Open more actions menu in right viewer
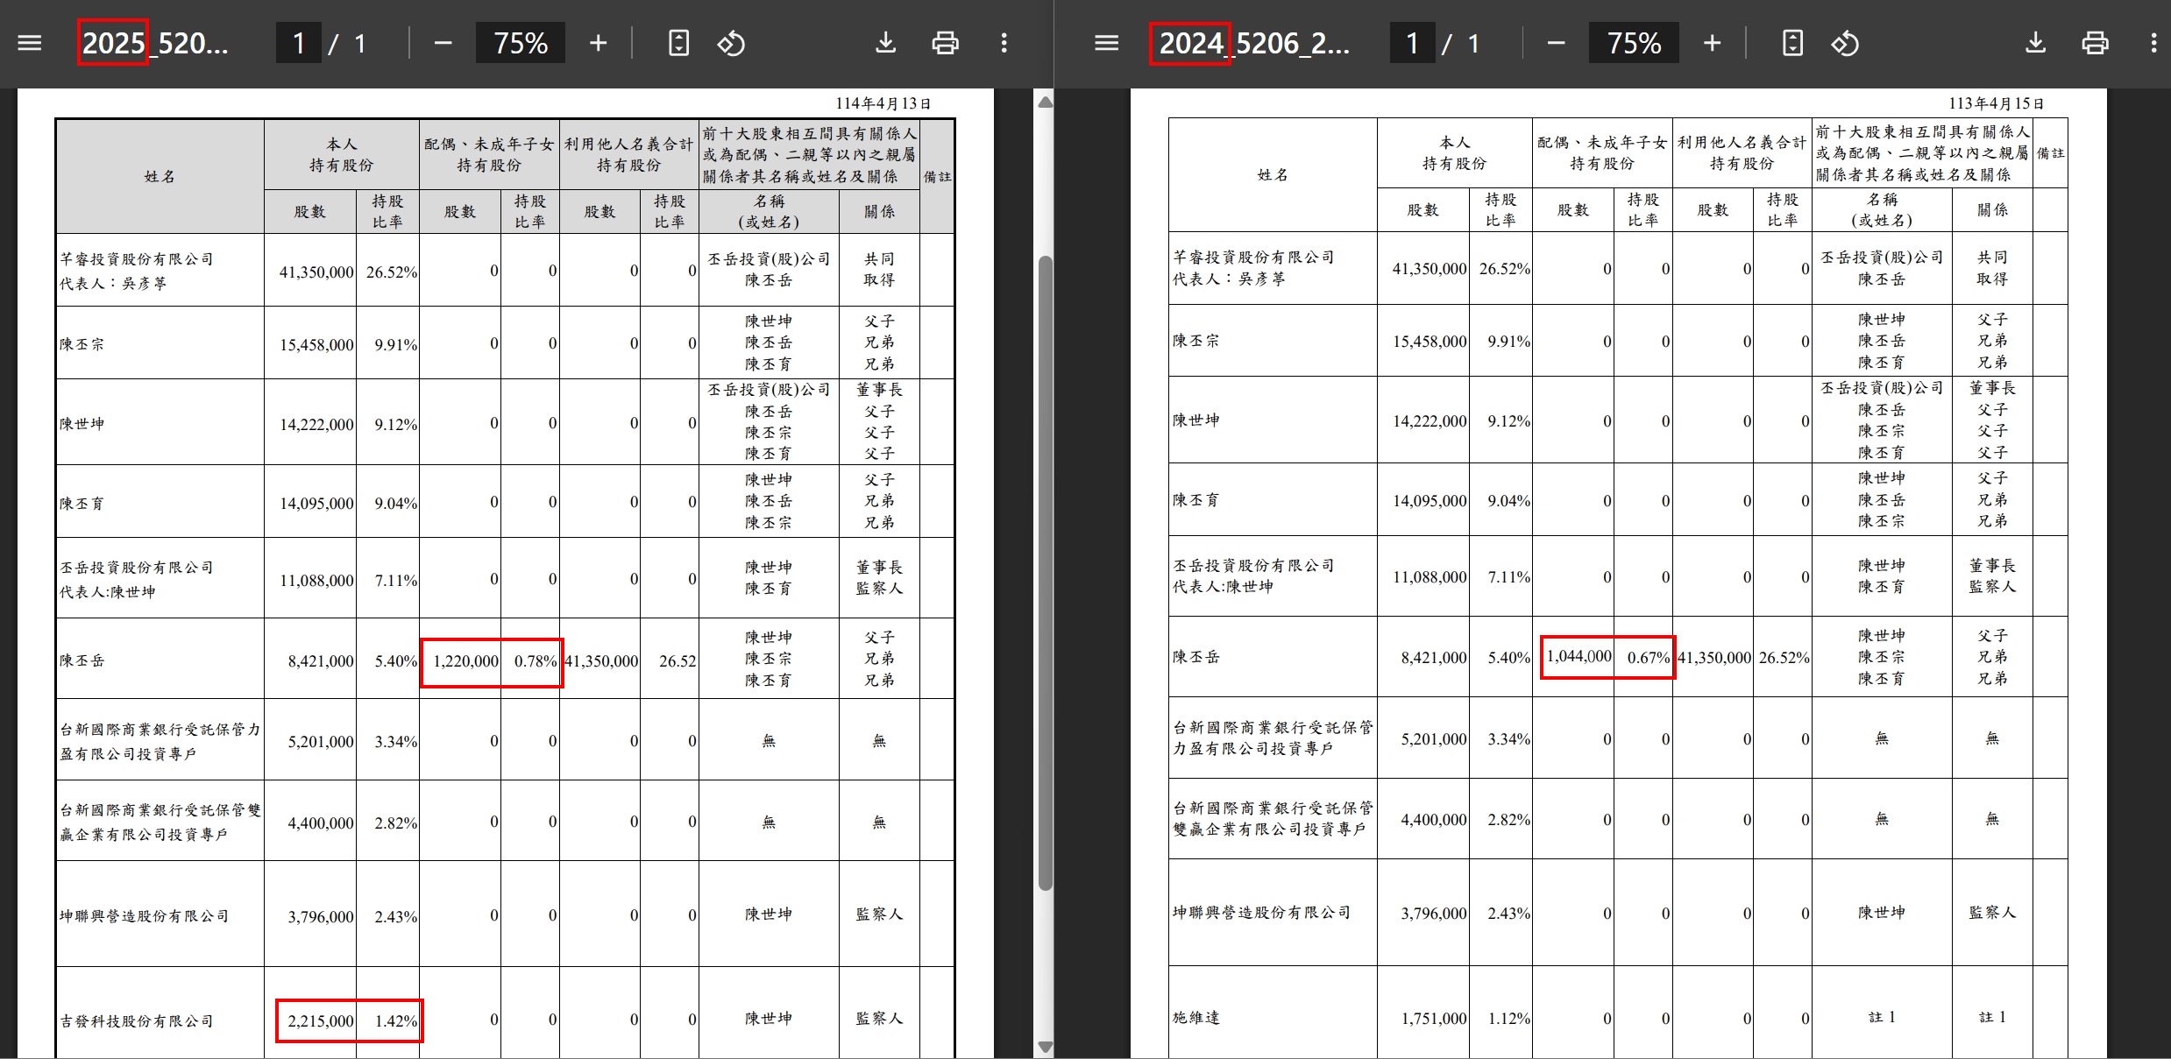Image resolution: width=2171 pixels, height=1059 pixels. tap(2154, 43)
